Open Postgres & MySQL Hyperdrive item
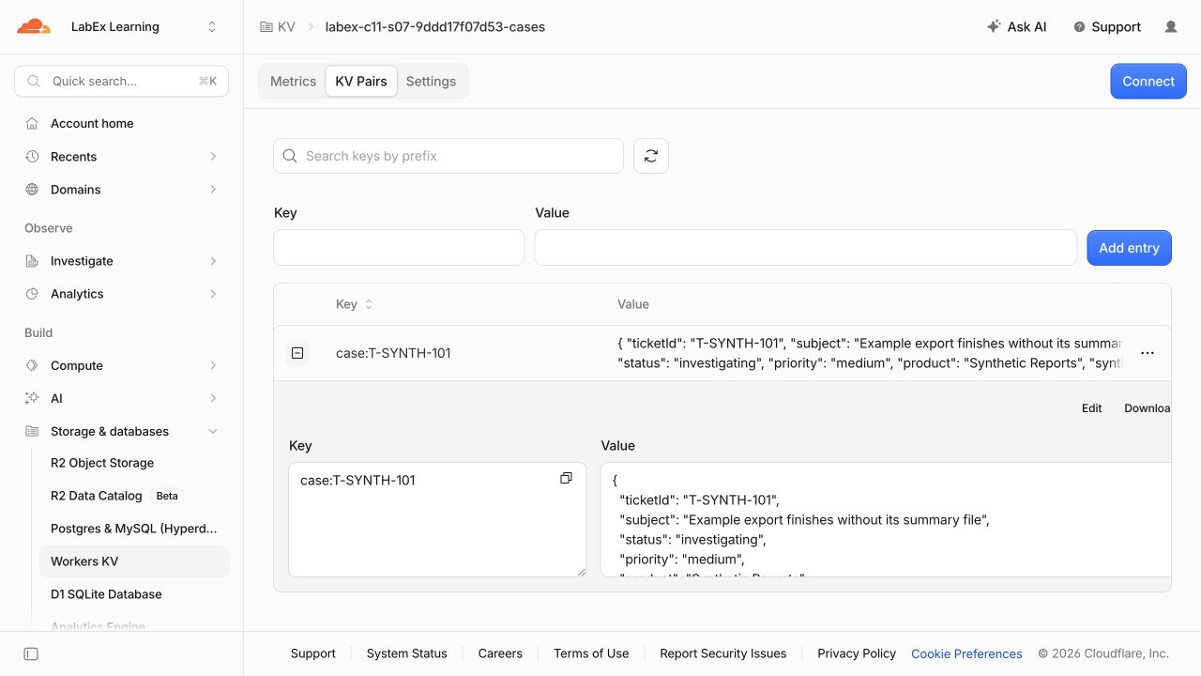Screen dimensions: 1201x676 pos(134,529)
